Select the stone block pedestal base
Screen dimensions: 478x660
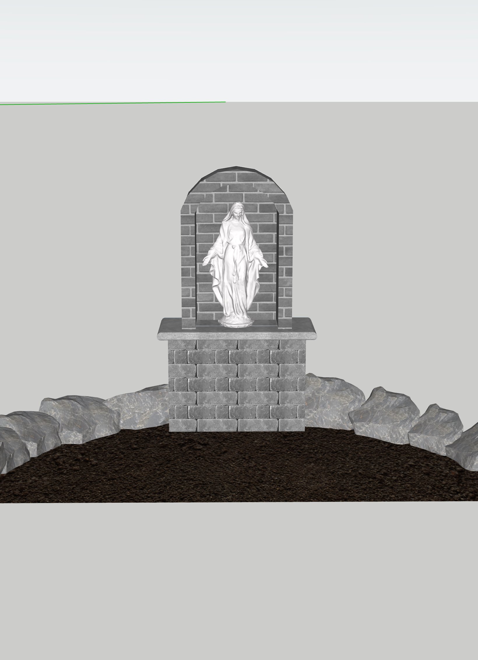tap(237, 385)
